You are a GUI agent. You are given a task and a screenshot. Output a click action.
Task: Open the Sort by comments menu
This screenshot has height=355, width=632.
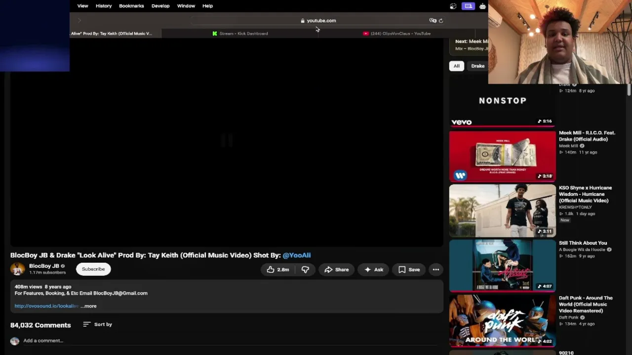(x=97, y=324)
